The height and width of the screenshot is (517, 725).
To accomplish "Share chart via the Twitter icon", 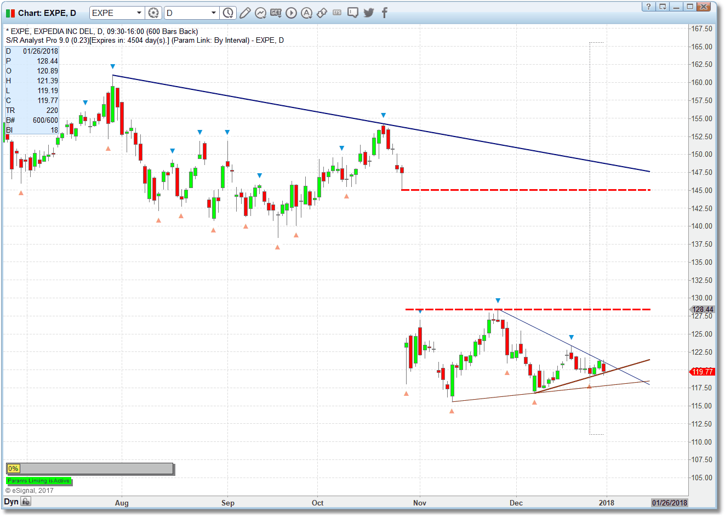I will (x=369, y=13).
